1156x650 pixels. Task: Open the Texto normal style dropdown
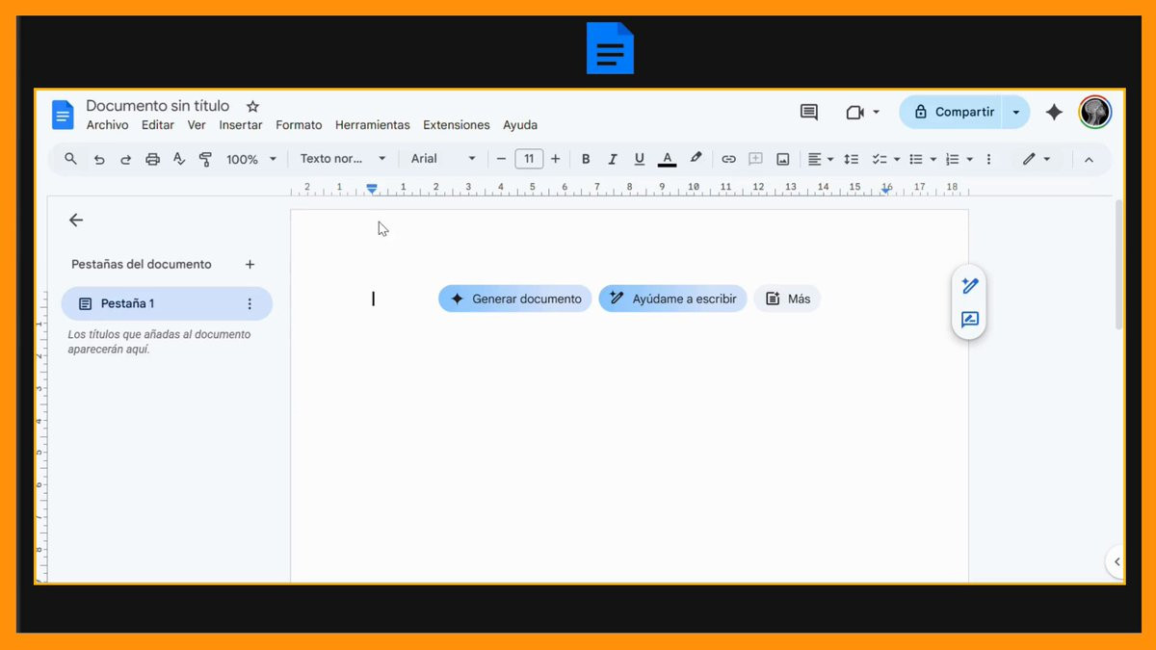click(342, 159)
